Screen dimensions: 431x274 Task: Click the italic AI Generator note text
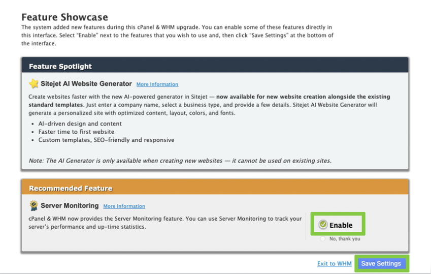[x=180, y=161]
